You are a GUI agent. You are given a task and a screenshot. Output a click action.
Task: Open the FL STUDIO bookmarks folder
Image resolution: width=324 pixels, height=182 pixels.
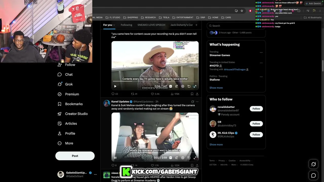coord(113,17)
